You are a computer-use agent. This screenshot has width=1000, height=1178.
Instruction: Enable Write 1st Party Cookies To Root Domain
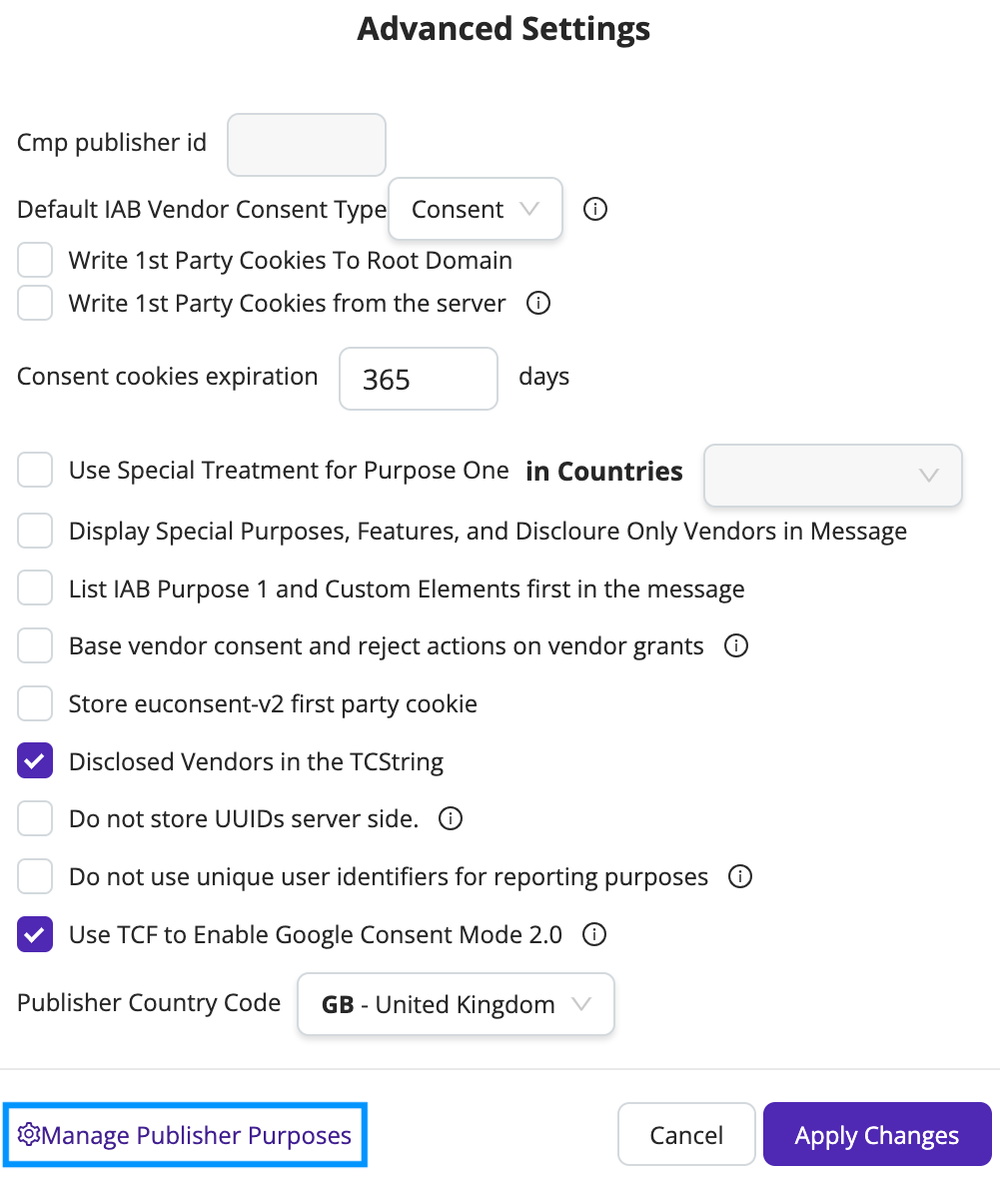coord(35,260)
